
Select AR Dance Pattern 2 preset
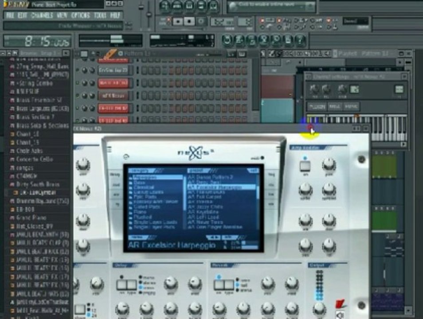click(211, 177)
